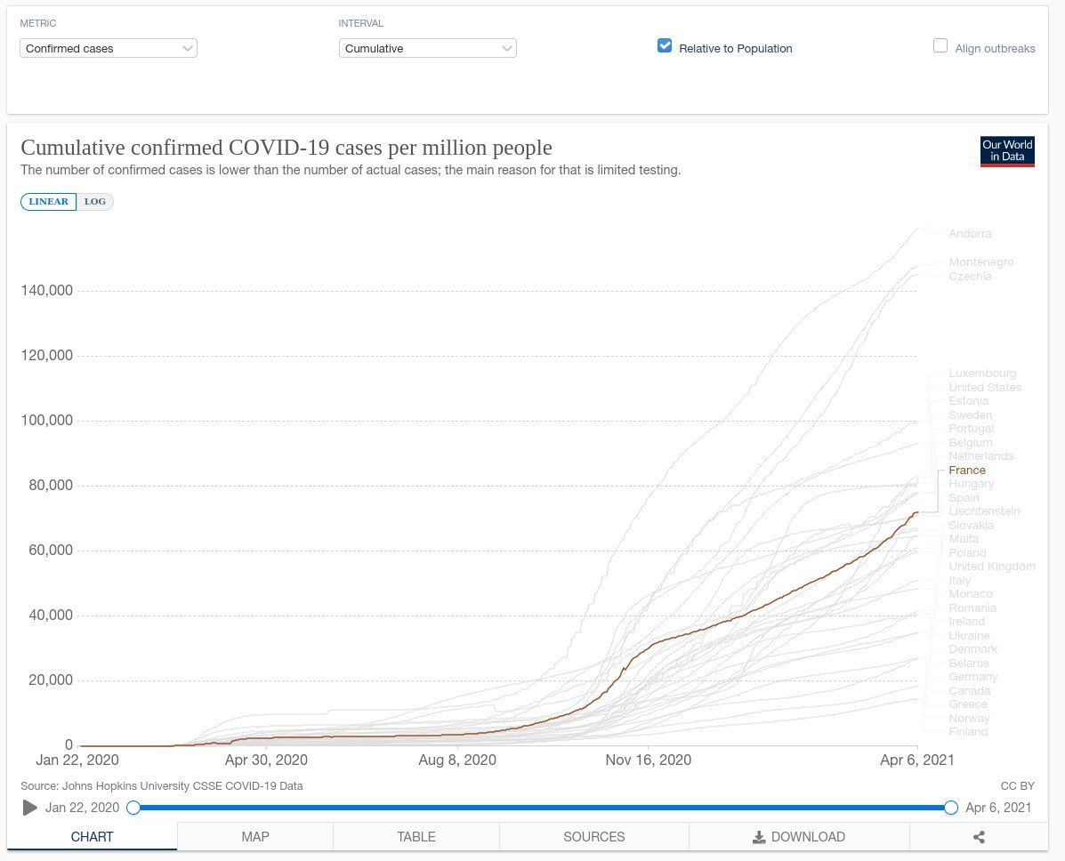The image size is (1065, 861).
Task: Click the timeline end handle at Apr 6, 2021
Action: (950, 808)
